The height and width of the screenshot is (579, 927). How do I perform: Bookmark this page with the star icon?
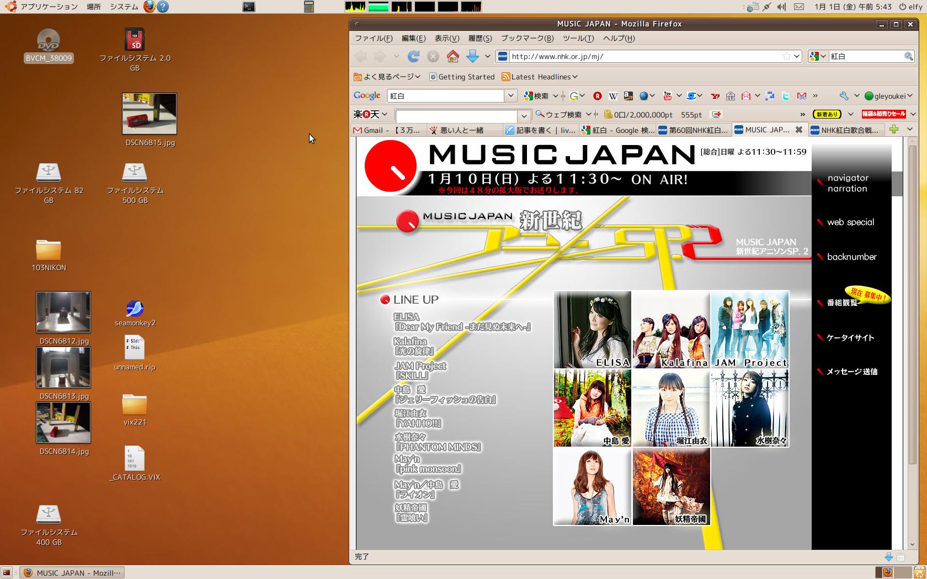787,56
